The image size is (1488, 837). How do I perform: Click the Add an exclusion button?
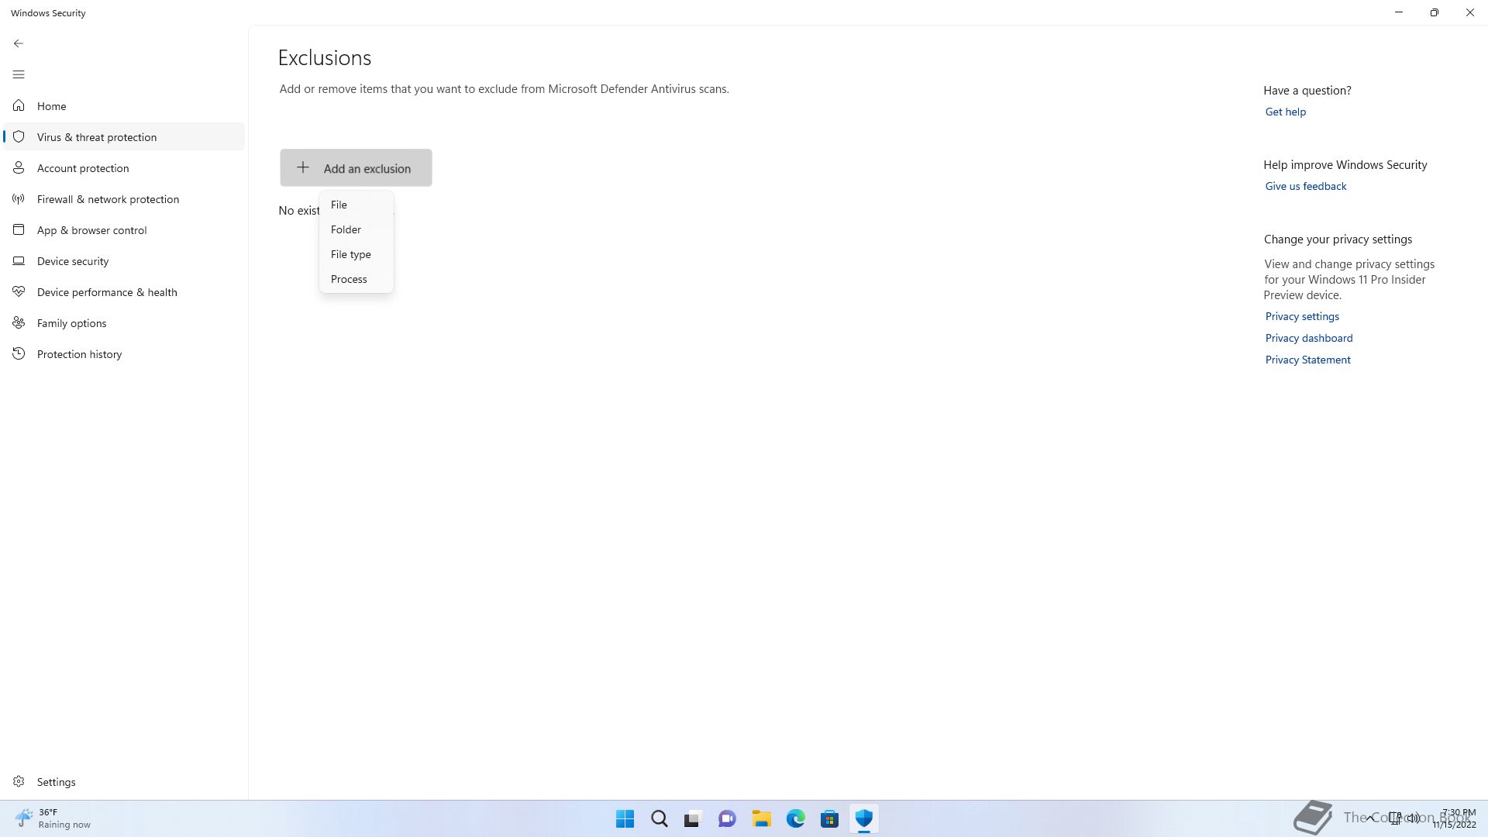[x=356, y=167]
